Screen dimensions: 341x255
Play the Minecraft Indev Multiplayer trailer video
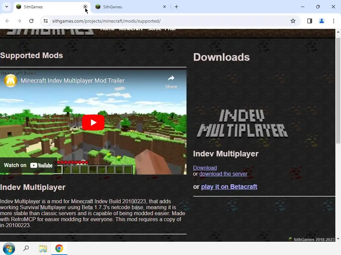click(x=93, y=123)
